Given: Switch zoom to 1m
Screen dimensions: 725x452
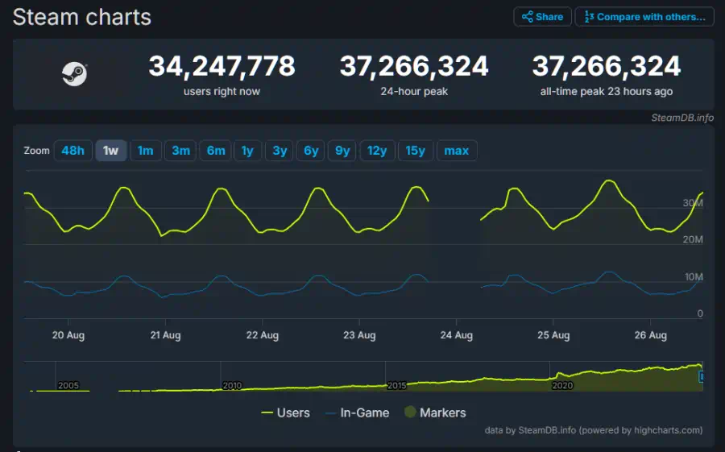Looking at the screenshot, I should (x=146, y=151).
